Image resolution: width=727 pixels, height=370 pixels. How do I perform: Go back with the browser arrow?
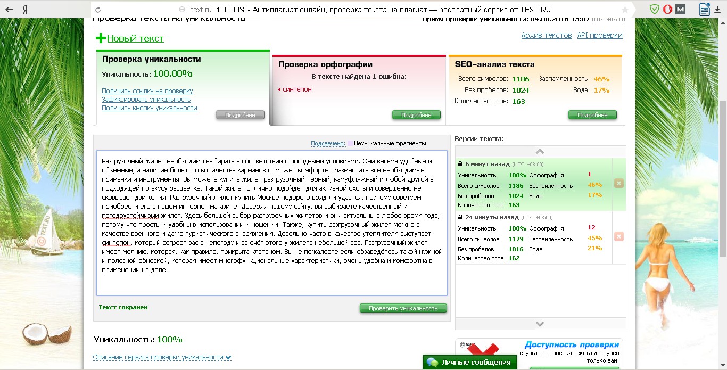(x=10, y=10)
